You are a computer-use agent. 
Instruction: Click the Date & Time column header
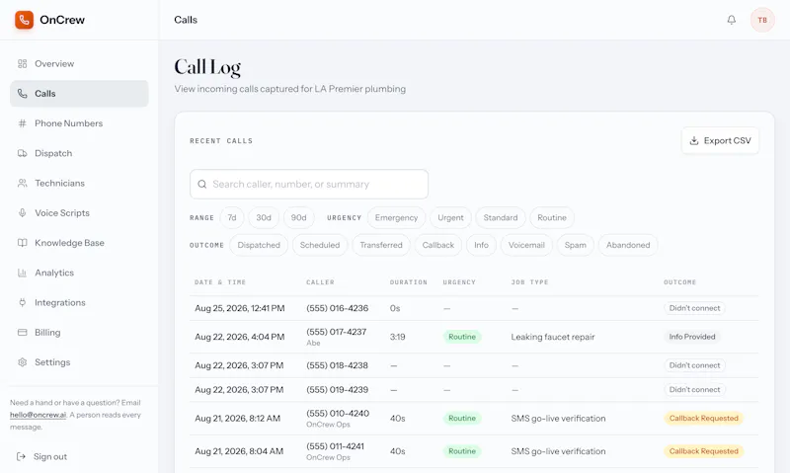coord(220,282)
